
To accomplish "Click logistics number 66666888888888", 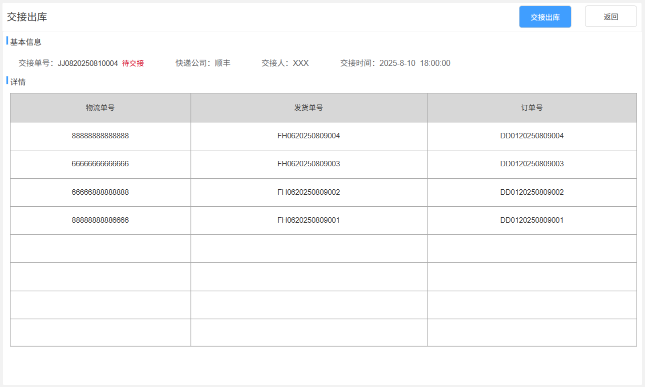I will pyautogui.click(x=100, y=192).
